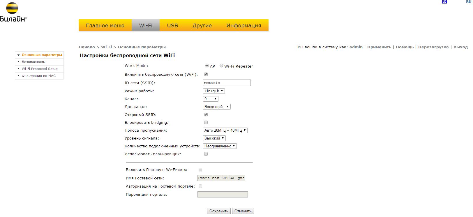The height and width of the screenshot is (217, 473).
Task: Toggle the Открытый SSID checkbox
Action: [206, 114]
